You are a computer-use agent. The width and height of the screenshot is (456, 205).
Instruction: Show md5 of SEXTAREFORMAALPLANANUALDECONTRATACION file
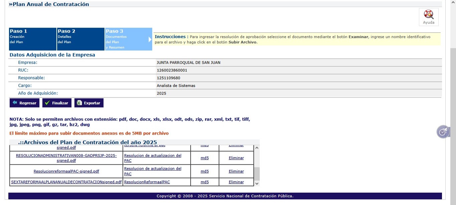point(204,182)
